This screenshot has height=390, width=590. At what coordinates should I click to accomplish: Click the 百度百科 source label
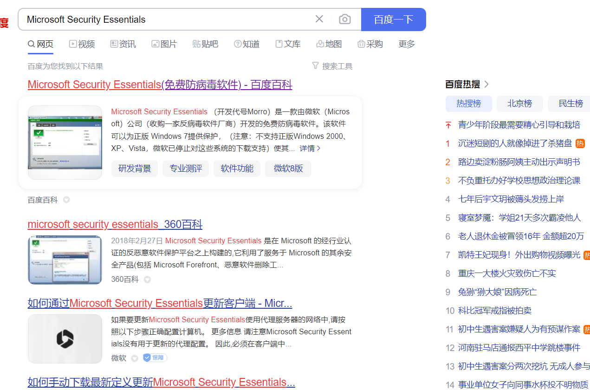(43, 200)
